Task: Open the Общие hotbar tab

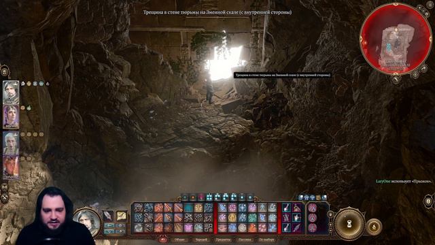Action: coord(179,240)
